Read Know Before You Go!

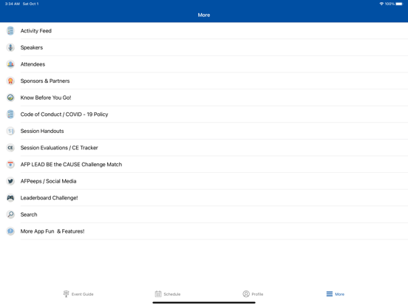click(x=204, y=98)
